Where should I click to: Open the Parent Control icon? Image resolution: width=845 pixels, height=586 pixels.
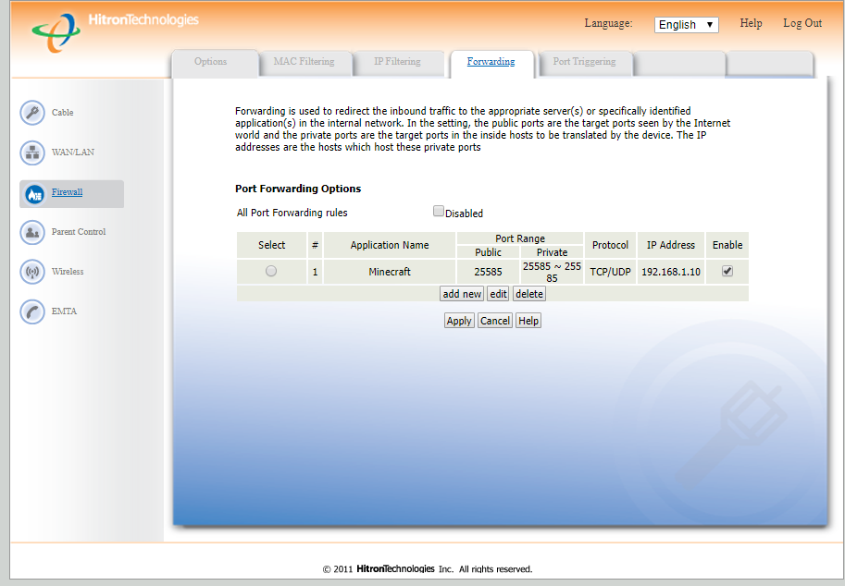pyautogui.click(x=32, y=232)
